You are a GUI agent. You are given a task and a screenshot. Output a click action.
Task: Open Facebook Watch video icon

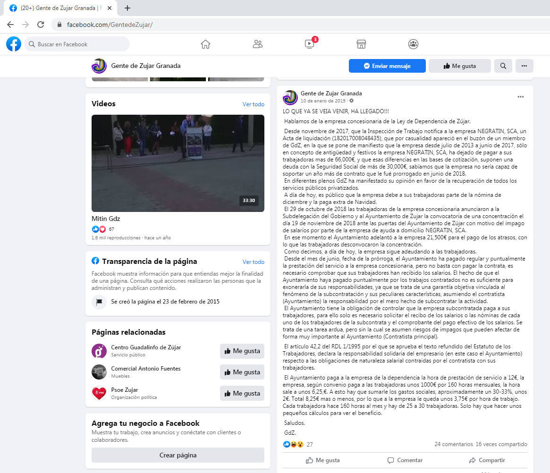[309, 44]
